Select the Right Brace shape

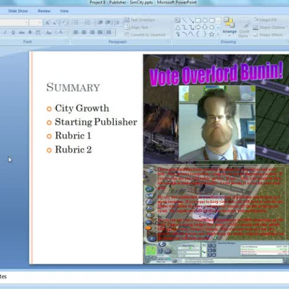205,34
